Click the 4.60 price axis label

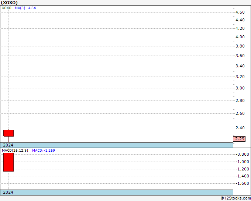240,12
